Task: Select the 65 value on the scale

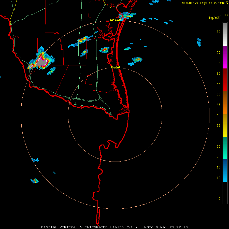Action: (x=219, y=63)
